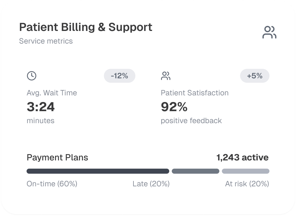The width and height of the screenshot is (296, 216).
Task: Click the 3:24 wait time value
Action: pyautogui.click(x=41, y=107)
